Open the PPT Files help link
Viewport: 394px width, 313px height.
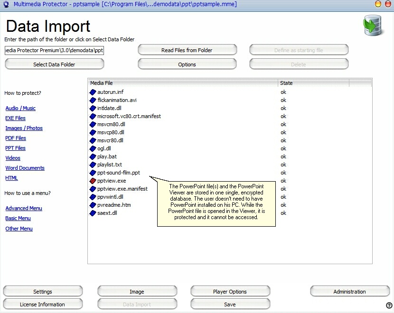pos(16,148)
